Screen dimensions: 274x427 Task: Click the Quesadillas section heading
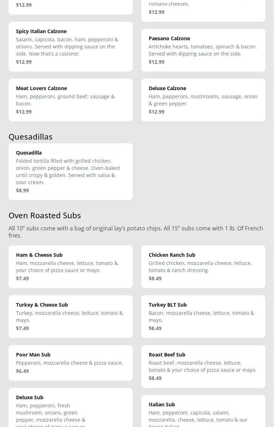pos(31,136)
